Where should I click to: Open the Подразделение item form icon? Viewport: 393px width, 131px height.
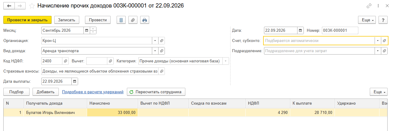click(x=384, y=51)
